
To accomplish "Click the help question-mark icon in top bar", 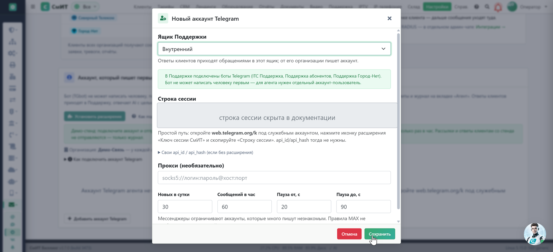I will (x=477, y=7).
